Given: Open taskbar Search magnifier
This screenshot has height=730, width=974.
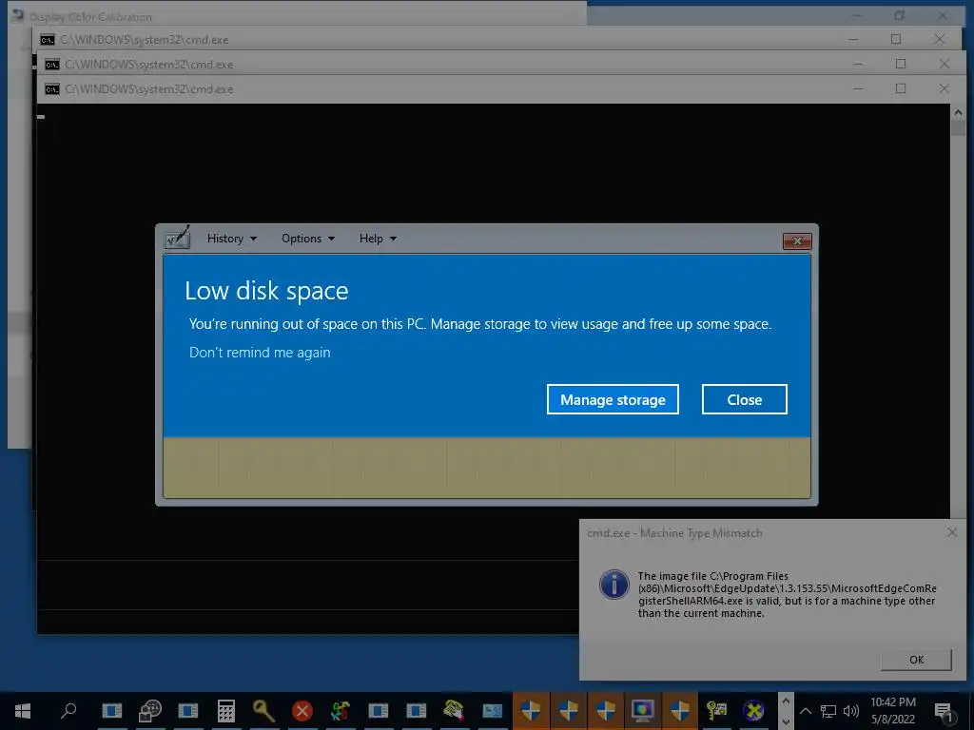Looking at the screenshot, I should tap(68, 710).
